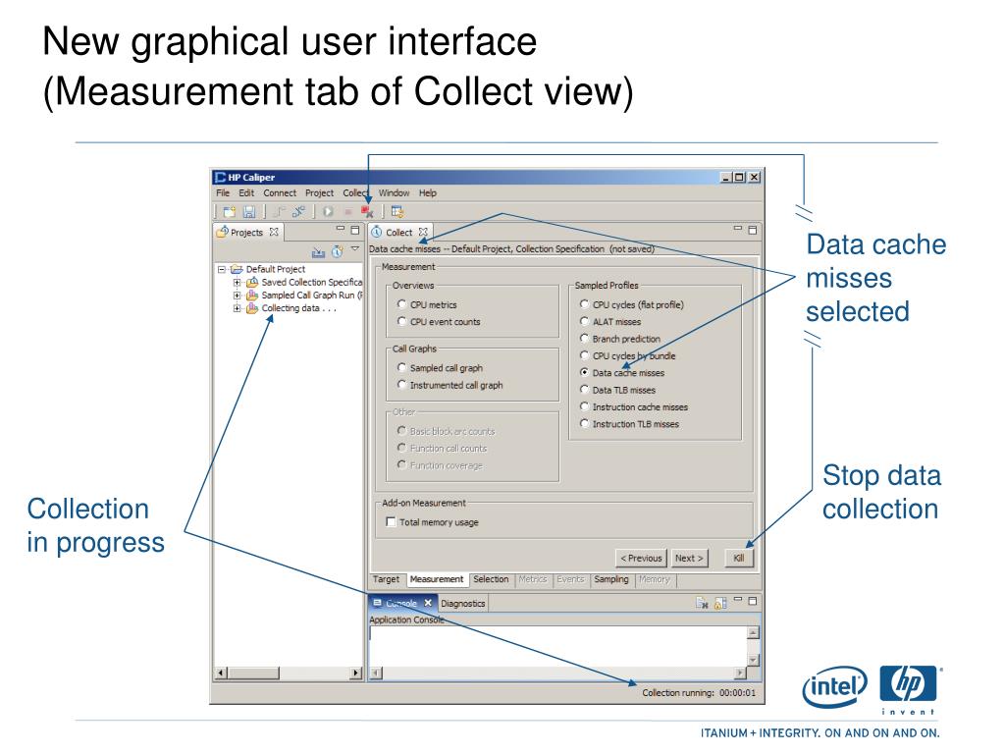Screen dimensions: 1005x754
Task: Select the Data cache misses radio
Action: 585,372
